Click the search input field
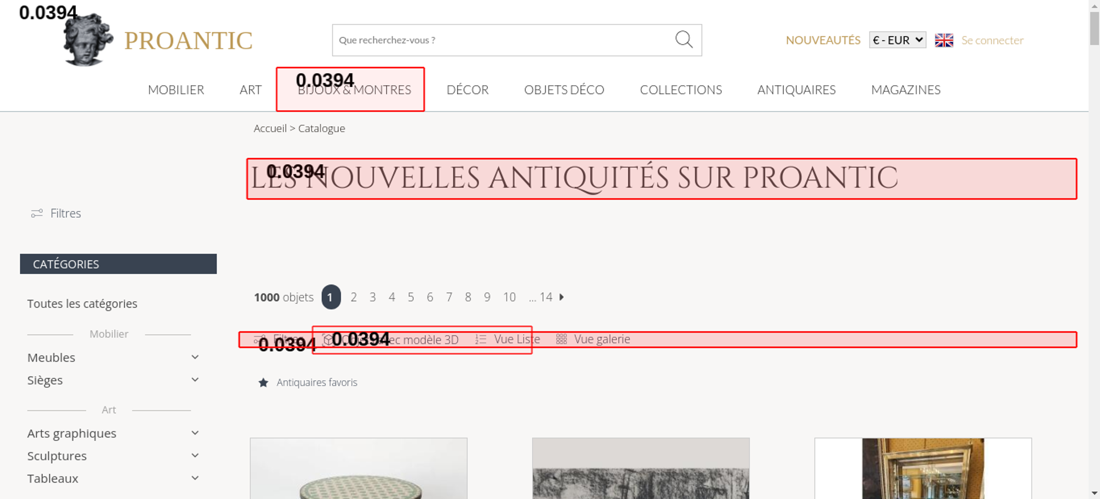Image resolution: width=1100 pixels, height=499 pixels. tap(501, 40)
